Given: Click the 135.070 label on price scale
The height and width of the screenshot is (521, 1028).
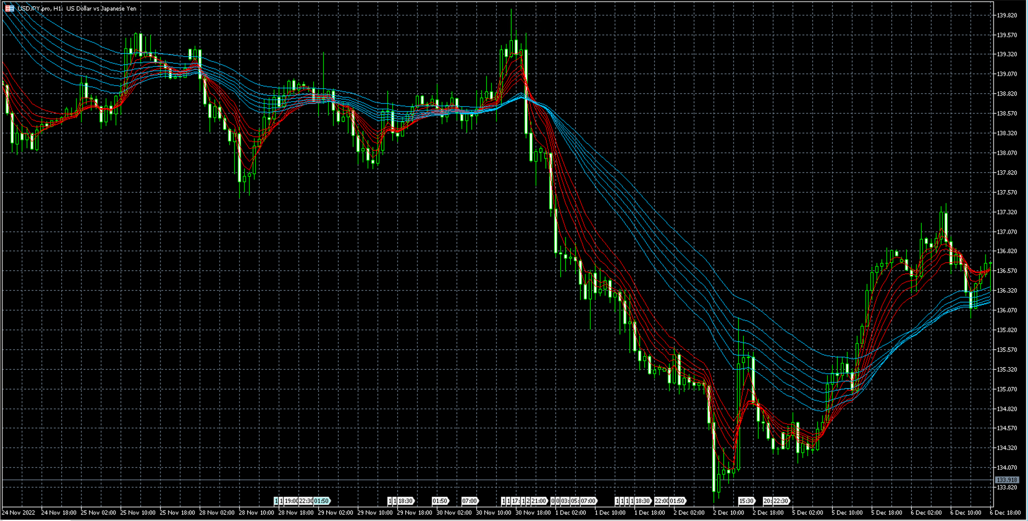Looking at the screenshot, I should point(1006,390).
